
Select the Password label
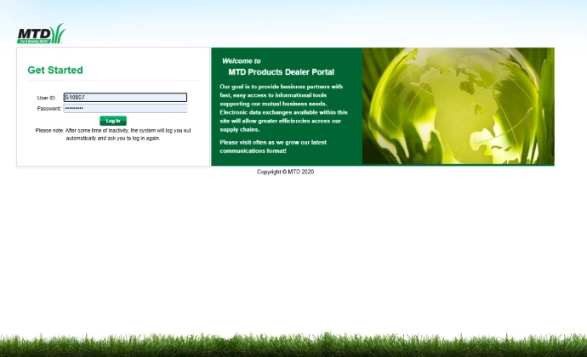pyautogui.click(x=49, y=109)
